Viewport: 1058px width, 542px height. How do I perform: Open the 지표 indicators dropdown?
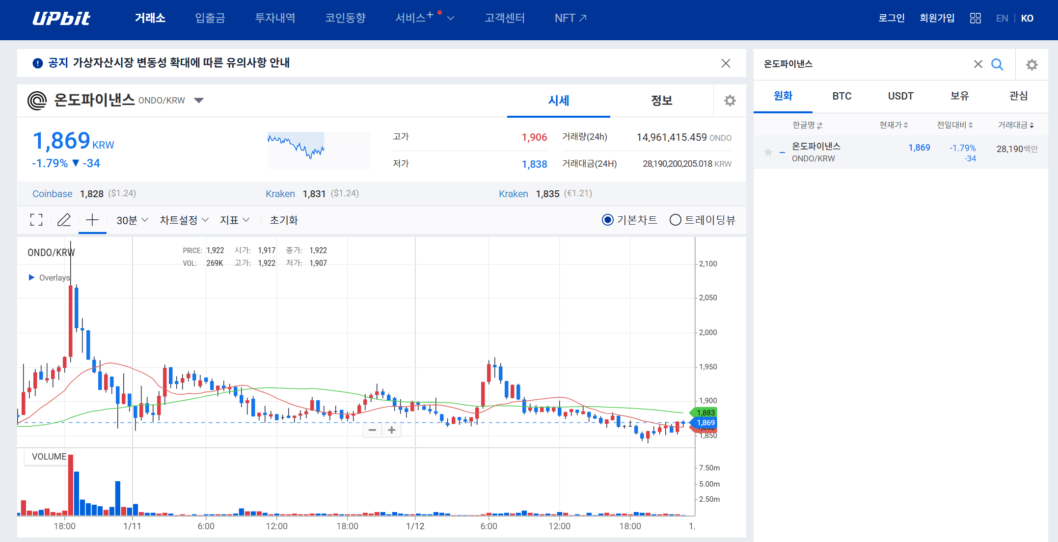[x=234, y=220]
